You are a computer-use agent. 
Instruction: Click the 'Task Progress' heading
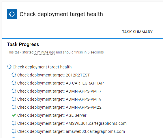[x=23, y=44]
